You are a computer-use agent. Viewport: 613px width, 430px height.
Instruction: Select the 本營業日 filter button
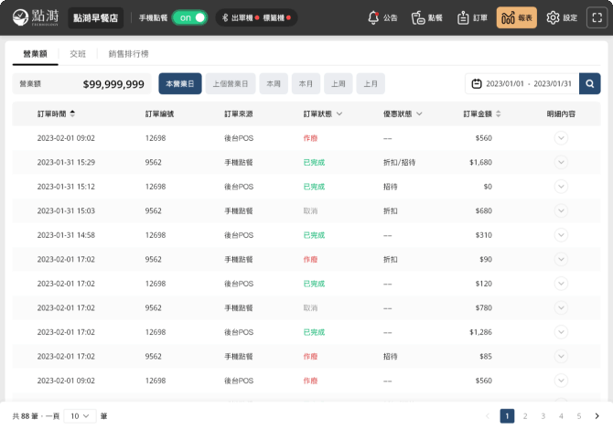179,84
